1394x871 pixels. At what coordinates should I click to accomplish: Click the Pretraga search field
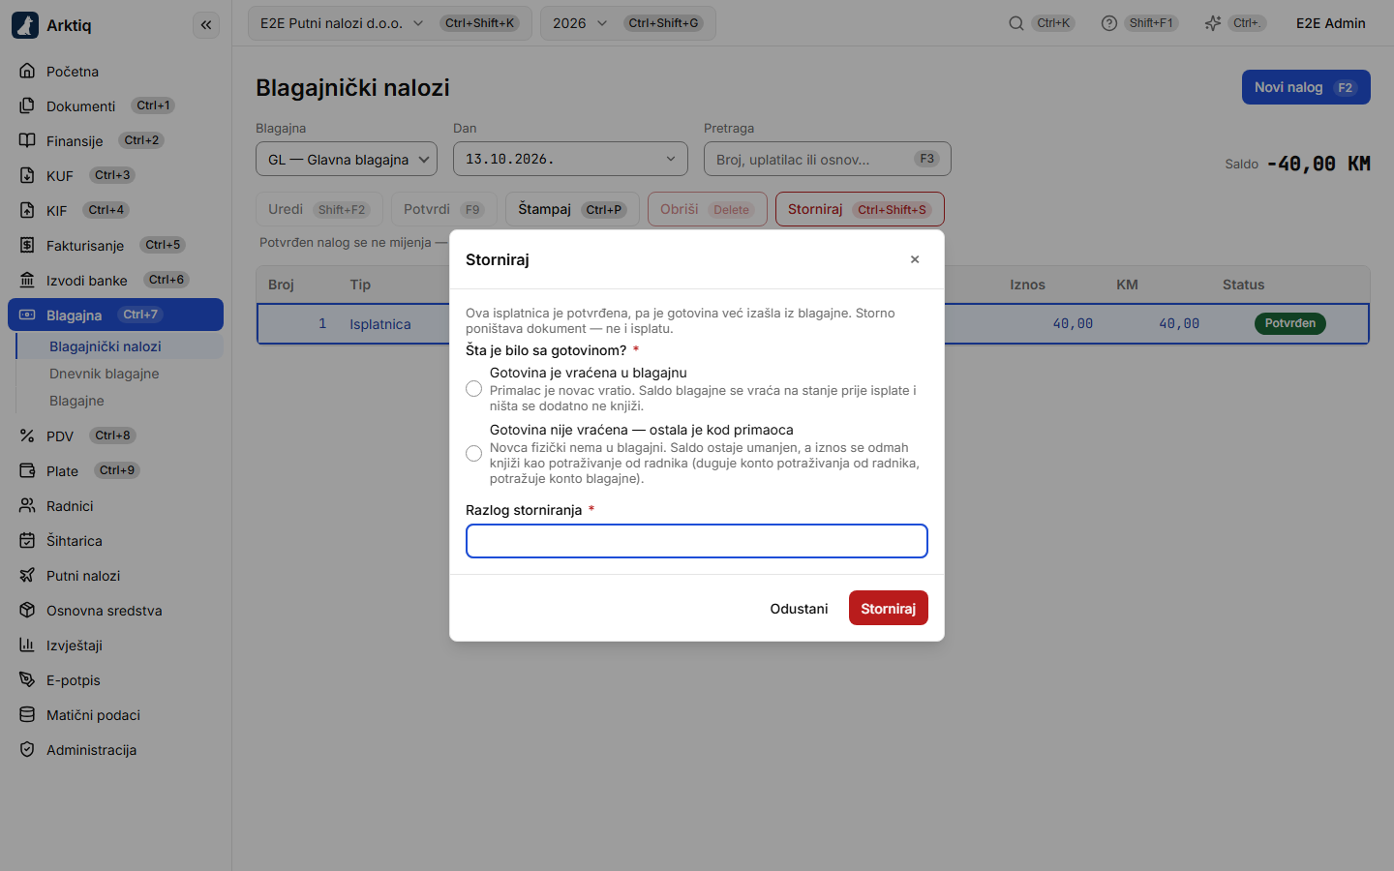(828, 160)
